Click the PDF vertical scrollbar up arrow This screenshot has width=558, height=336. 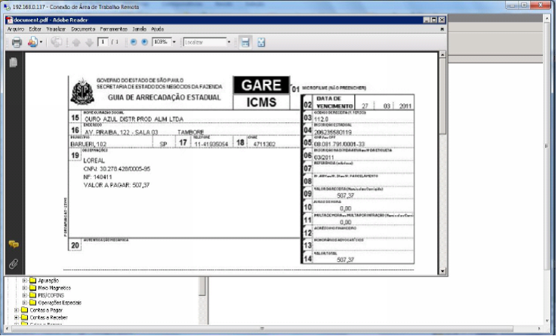[x=442, y=55]
